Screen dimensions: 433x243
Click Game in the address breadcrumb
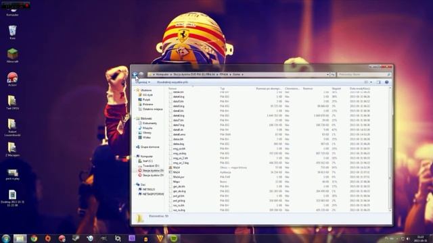(236, 74)
